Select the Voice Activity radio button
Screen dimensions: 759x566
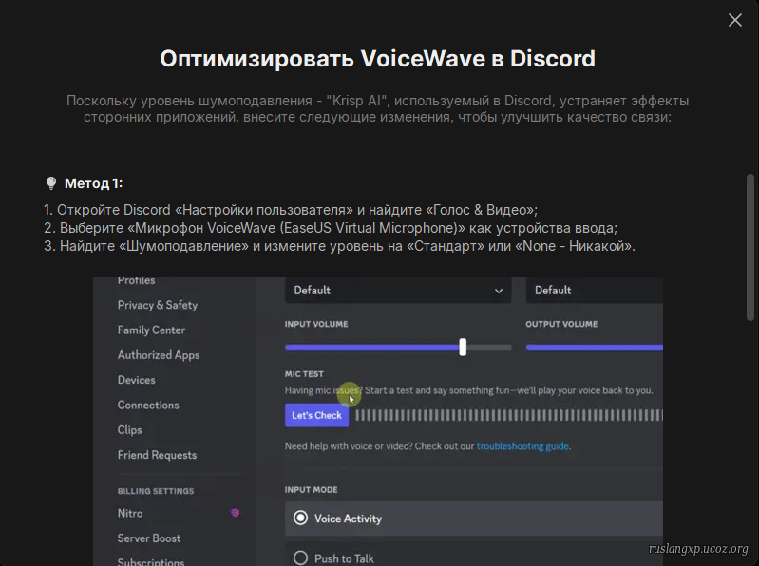pyautogui.click(x=301, y=519)
